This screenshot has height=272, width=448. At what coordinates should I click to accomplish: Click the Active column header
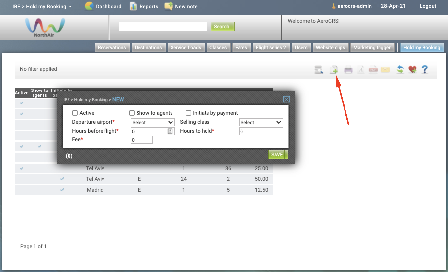click(21, 93)
